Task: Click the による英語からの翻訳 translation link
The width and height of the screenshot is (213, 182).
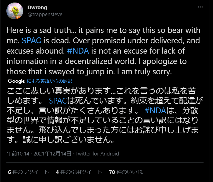Action: [50, 81]
